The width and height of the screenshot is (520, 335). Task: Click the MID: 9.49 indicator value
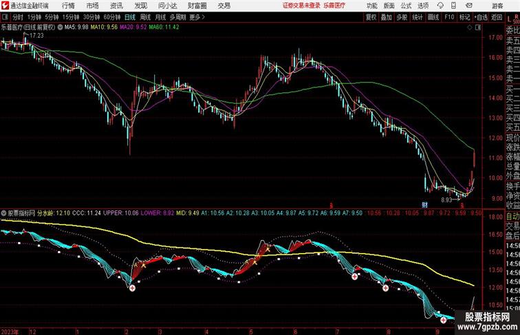click(x=188, y=213)
